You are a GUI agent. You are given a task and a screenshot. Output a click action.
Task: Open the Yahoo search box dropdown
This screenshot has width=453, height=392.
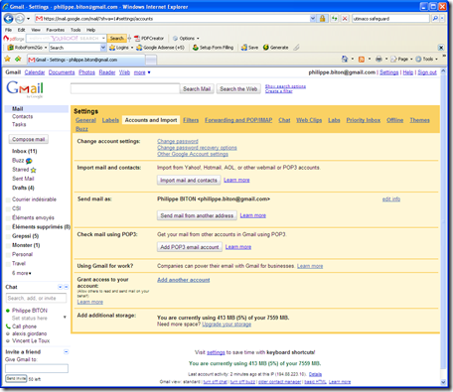click(x=103, y=39)
